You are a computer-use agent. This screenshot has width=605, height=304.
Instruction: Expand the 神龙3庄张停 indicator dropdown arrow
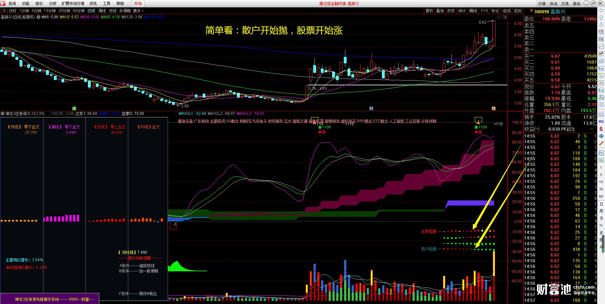tap(3, 114)
